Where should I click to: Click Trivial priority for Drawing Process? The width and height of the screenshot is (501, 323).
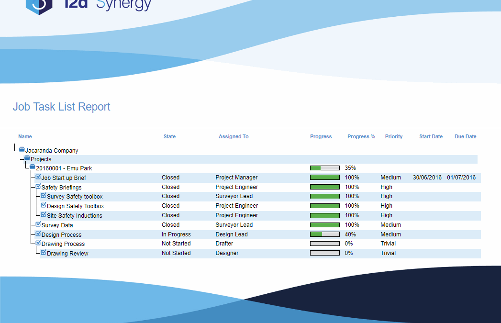click(x=388, y=244)
